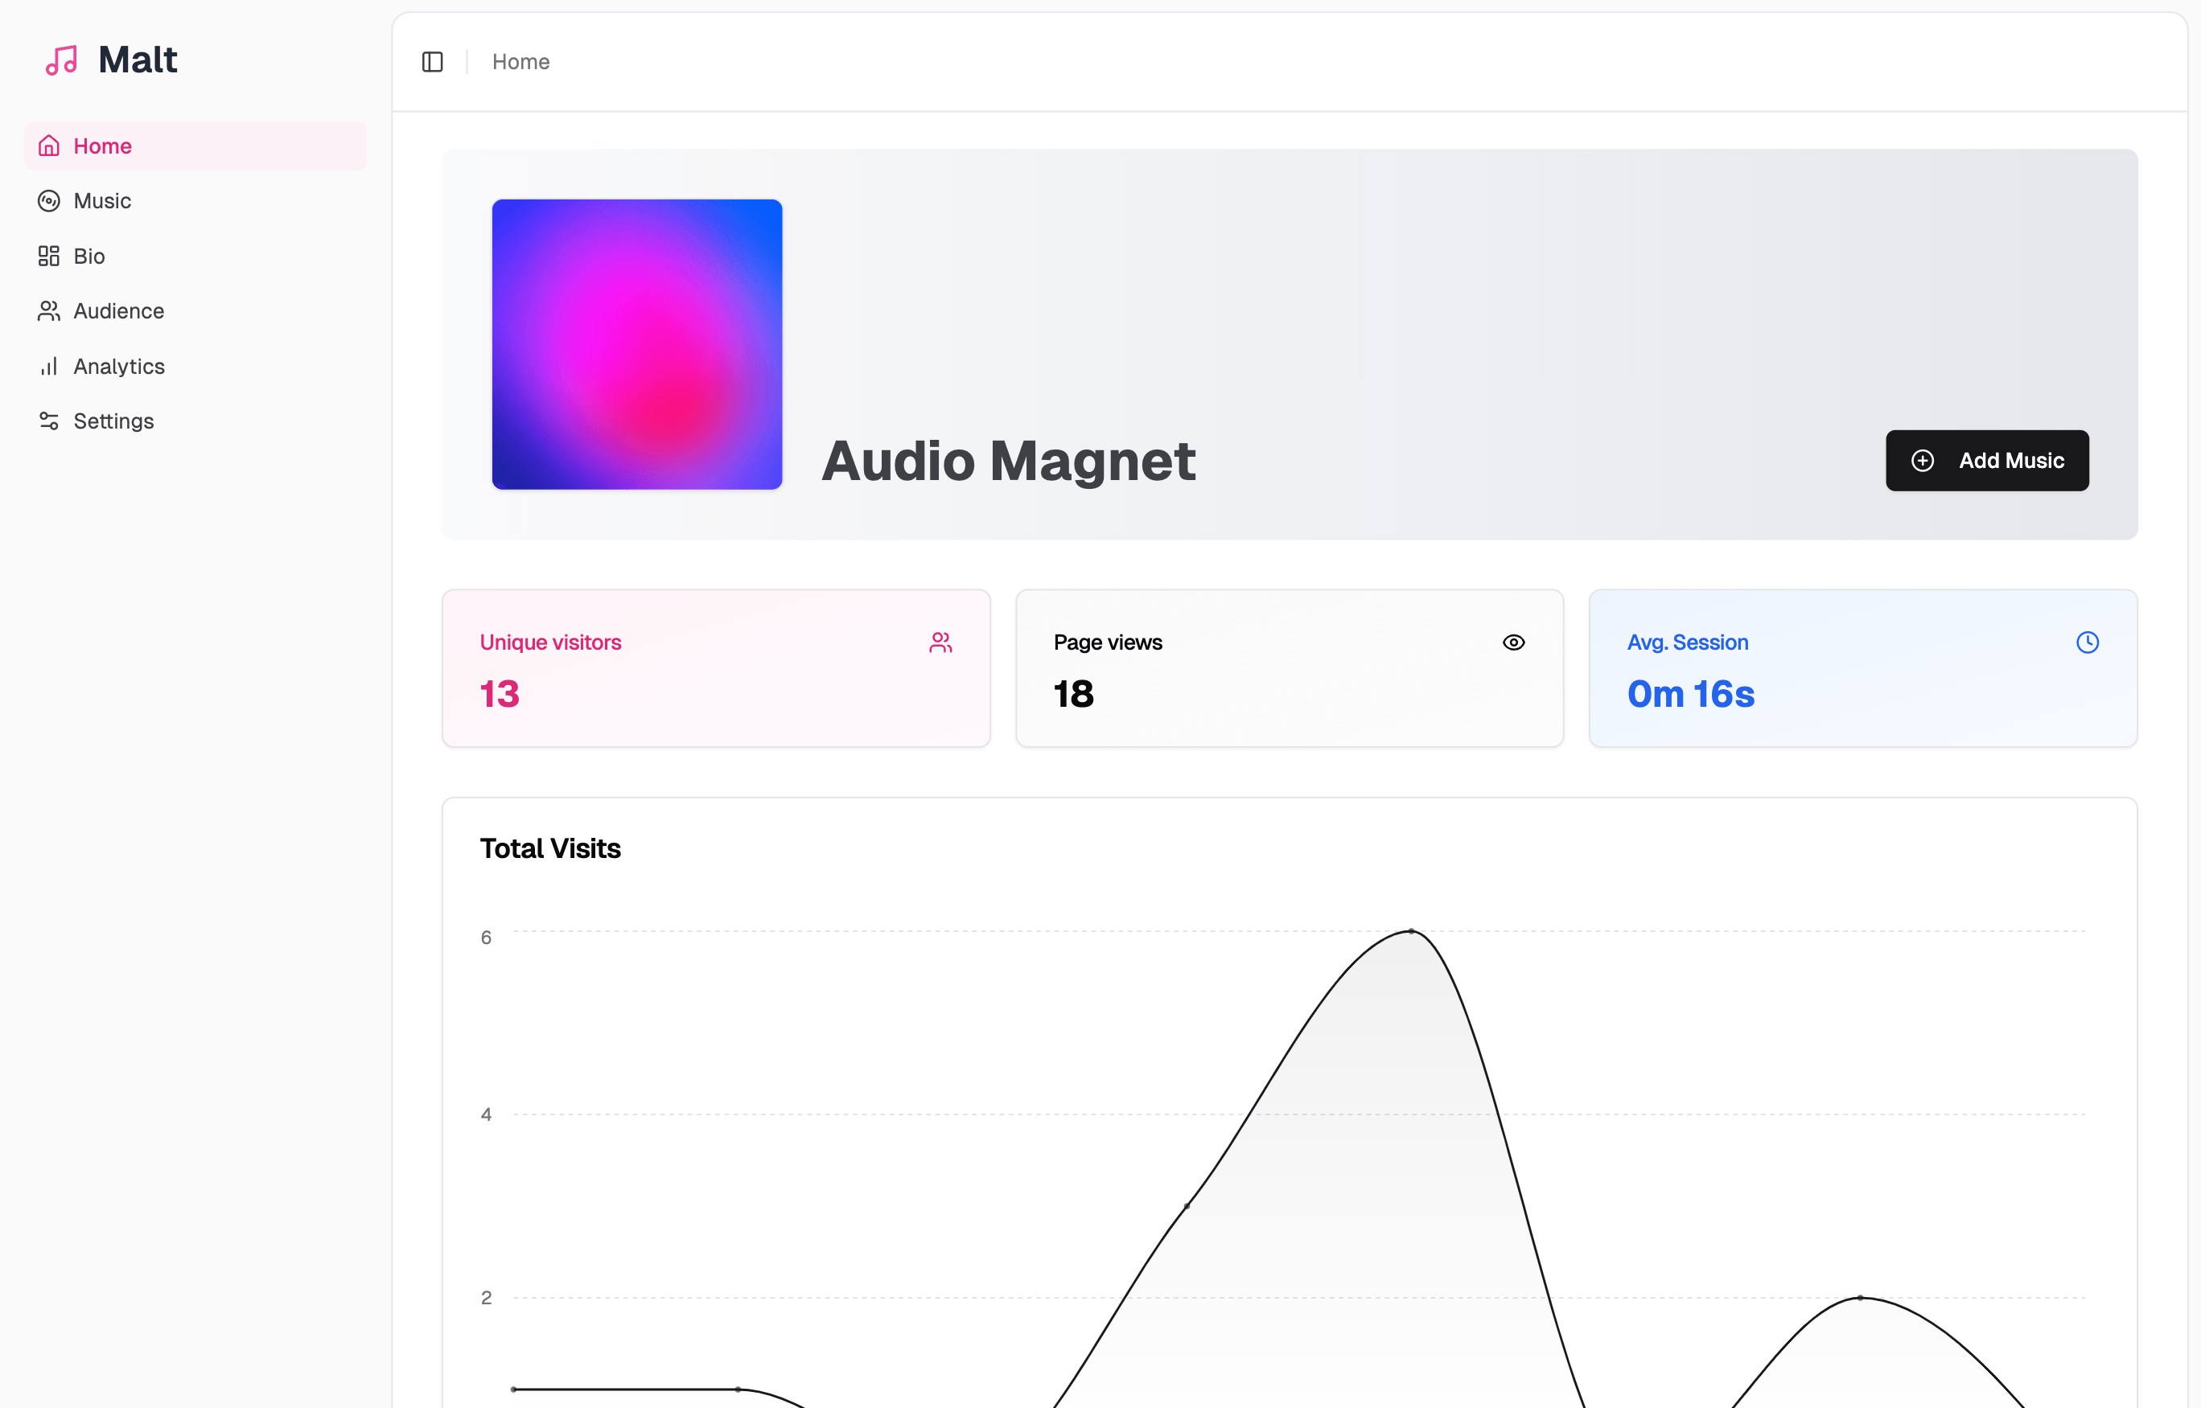Click the chart peak data point at 6
Image resolution: width=2201 pixels, height=1408 pixels.
(1411, 930)
